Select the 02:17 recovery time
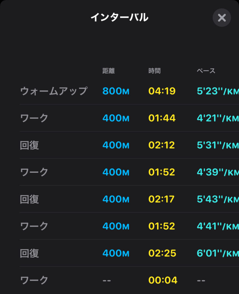 pyautogui.click(x=161, y=199)
